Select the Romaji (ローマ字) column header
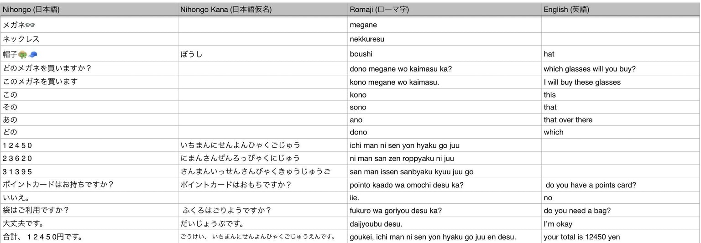 click(445, 9)
